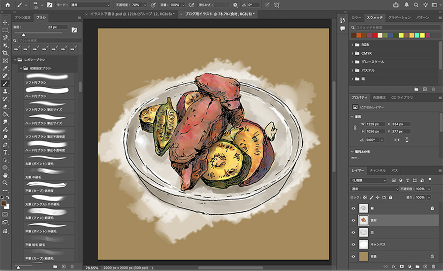
Task: Open the グラデーション panel tab
Action: (x=399, y=17)
